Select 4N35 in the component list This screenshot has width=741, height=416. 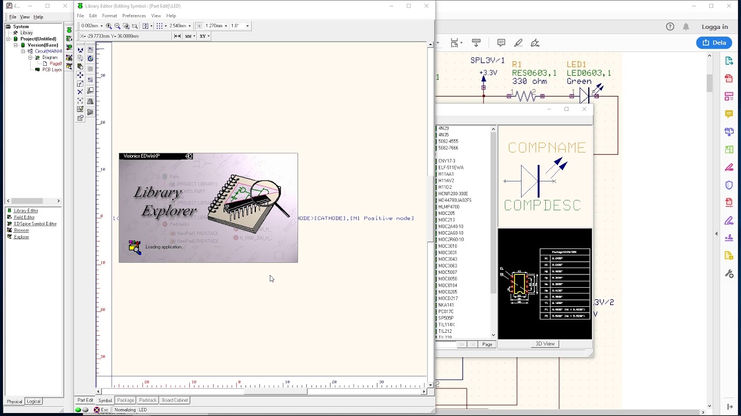pos(443,135)
